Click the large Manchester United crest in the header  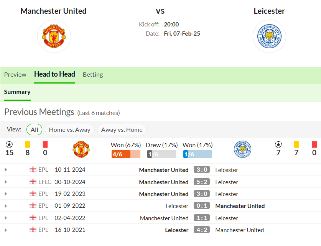54,36
